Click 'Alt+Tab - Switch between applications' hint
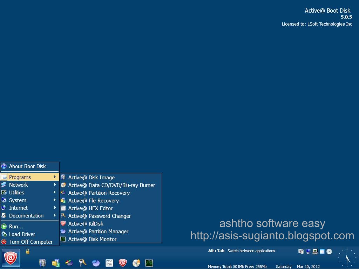 242,251
